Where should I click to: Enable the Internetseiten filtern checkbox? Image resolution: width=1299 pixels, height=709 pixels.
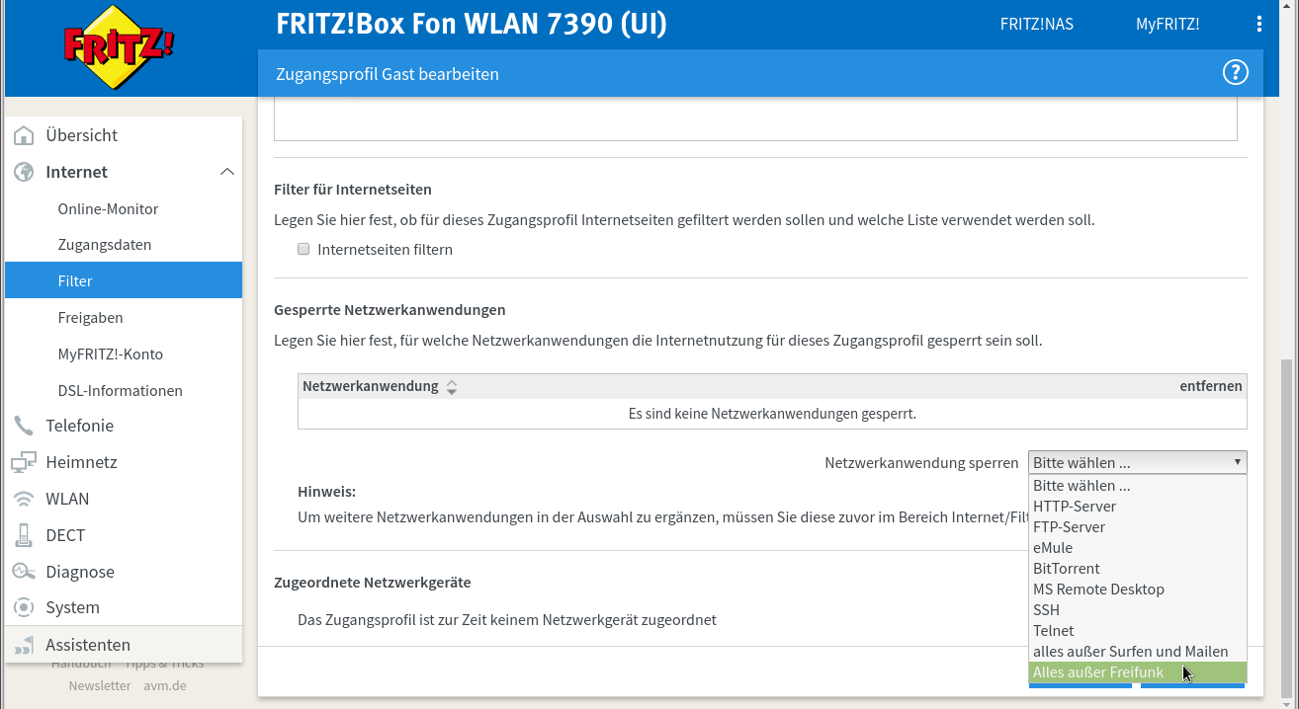pyautogui.click(x=303, y=250)
